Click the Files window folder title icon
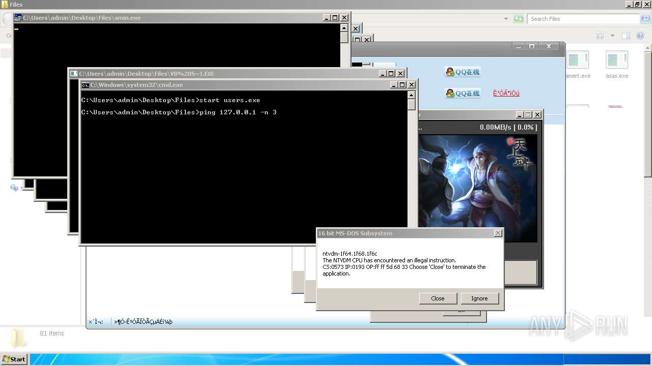 point(5,5)
